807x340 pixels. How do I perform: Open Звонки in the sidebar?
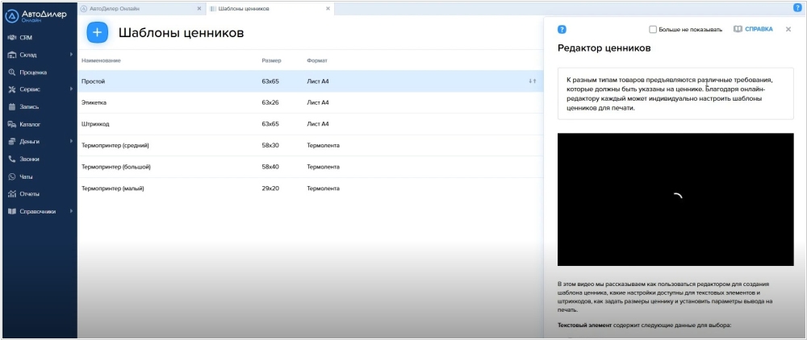pyautogui.click(x=29, y=159)
